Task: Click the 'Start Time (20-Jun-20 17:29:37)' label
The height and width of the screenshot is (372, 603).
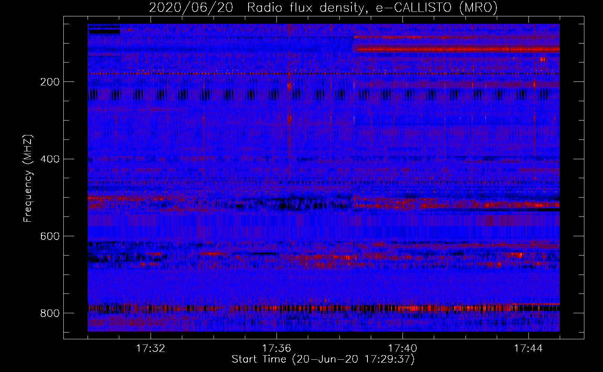Action: (323, 359)
